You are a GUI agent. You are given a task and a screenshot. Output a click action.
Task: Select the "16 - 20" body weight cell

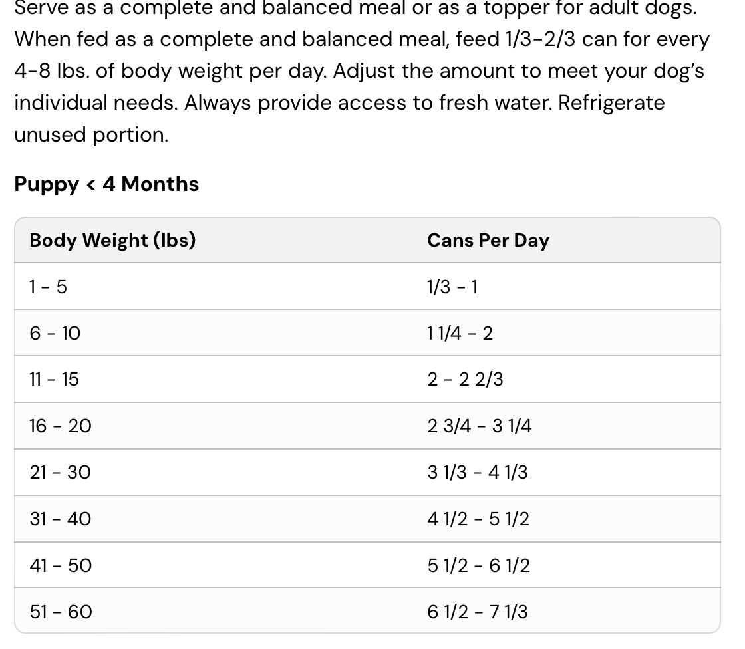[x=60, y=426]
